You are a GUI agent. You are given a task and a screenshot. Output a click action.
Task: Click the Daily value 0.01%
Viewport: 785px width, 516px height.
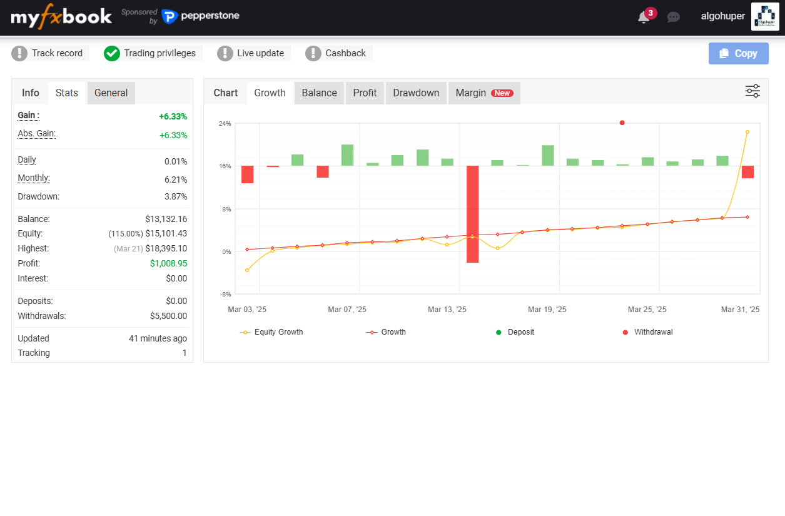click(x=176, y=161)
